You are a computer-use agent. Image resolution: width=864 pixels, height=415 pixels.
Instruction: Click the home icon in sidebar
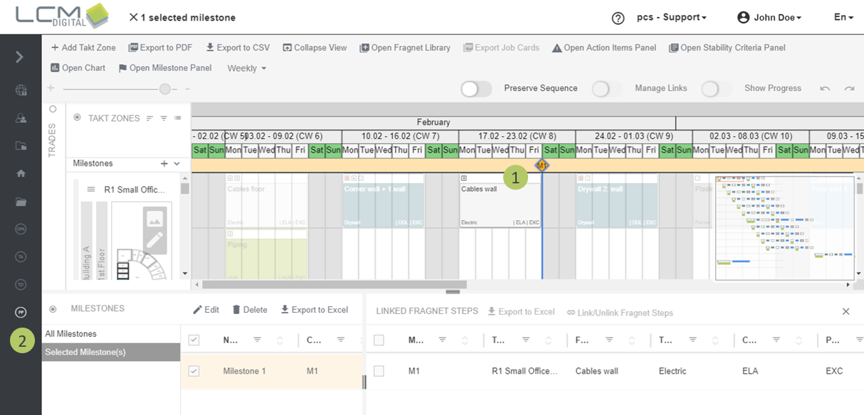pyautogui.click(x=21, y=173)
